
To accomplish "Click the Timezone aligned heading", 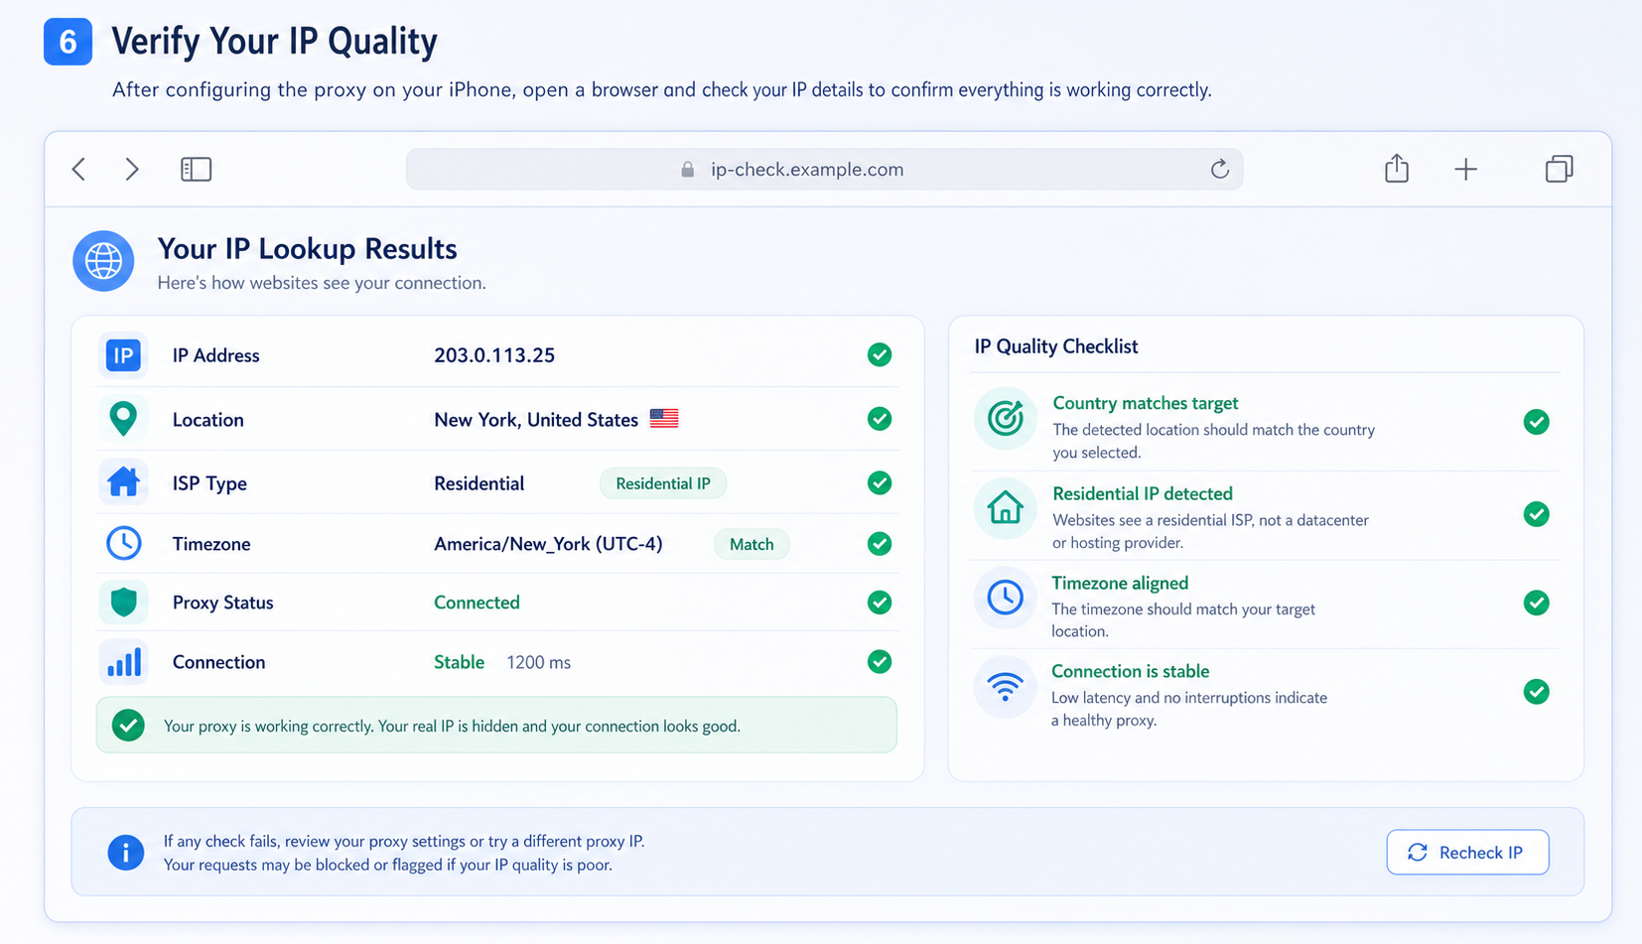I will pyautogui.click(x=1120, y=583).
